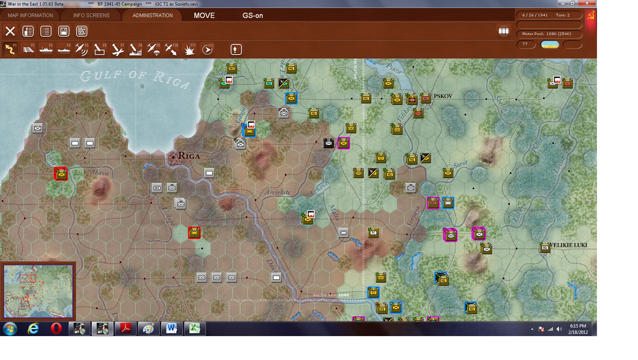Activate the F7 Bomb airfield mode

pyautogui.click(x=118, y=49)
